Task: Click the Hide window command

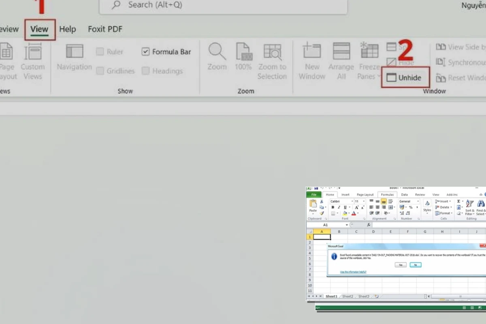Action: coord(400,62)
